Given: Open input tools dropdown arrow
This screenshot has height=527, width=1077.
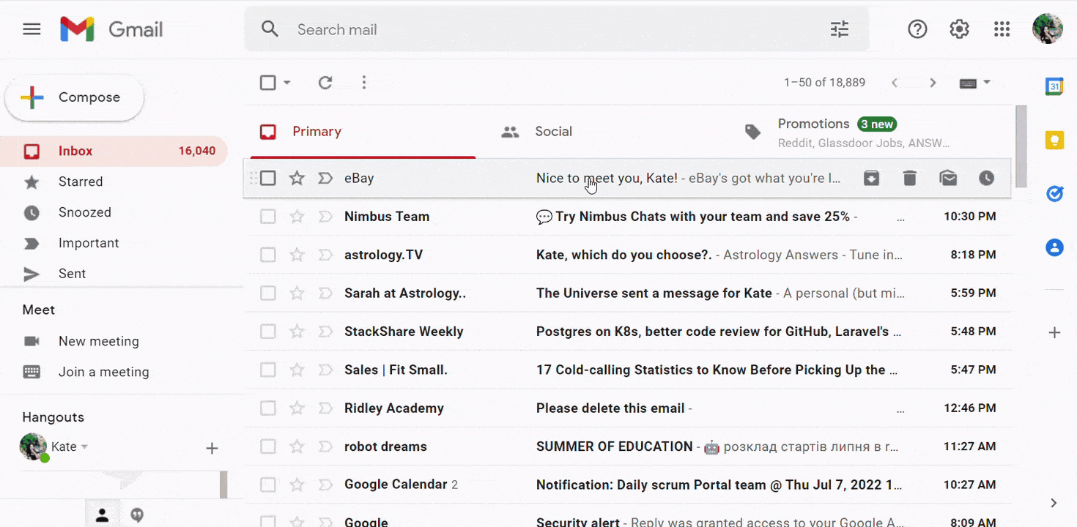Looking at the screenshot, I should pos(987,83).
